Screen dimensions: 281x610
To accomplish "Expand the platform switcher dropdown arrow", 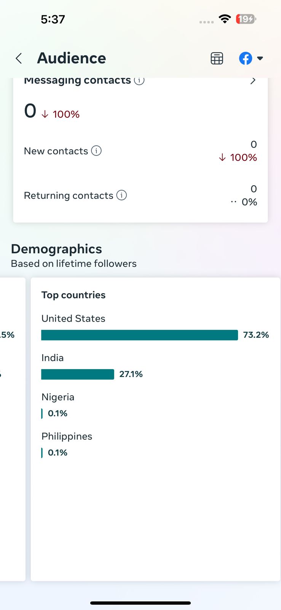I will click(260, 58).
